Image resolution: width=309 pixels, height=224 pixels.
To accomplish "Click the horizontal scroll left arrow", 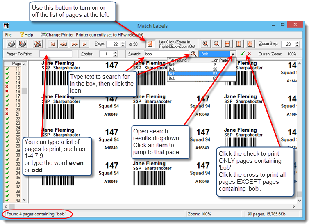I will click(6, 206).
